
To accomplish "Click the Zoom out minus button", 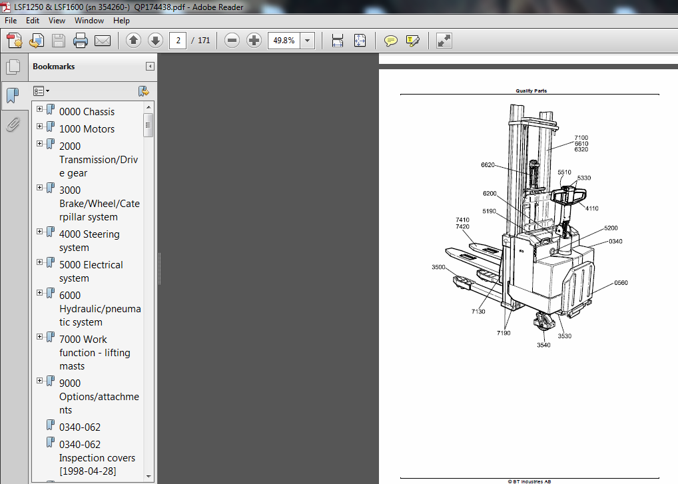I will (232, 41).
